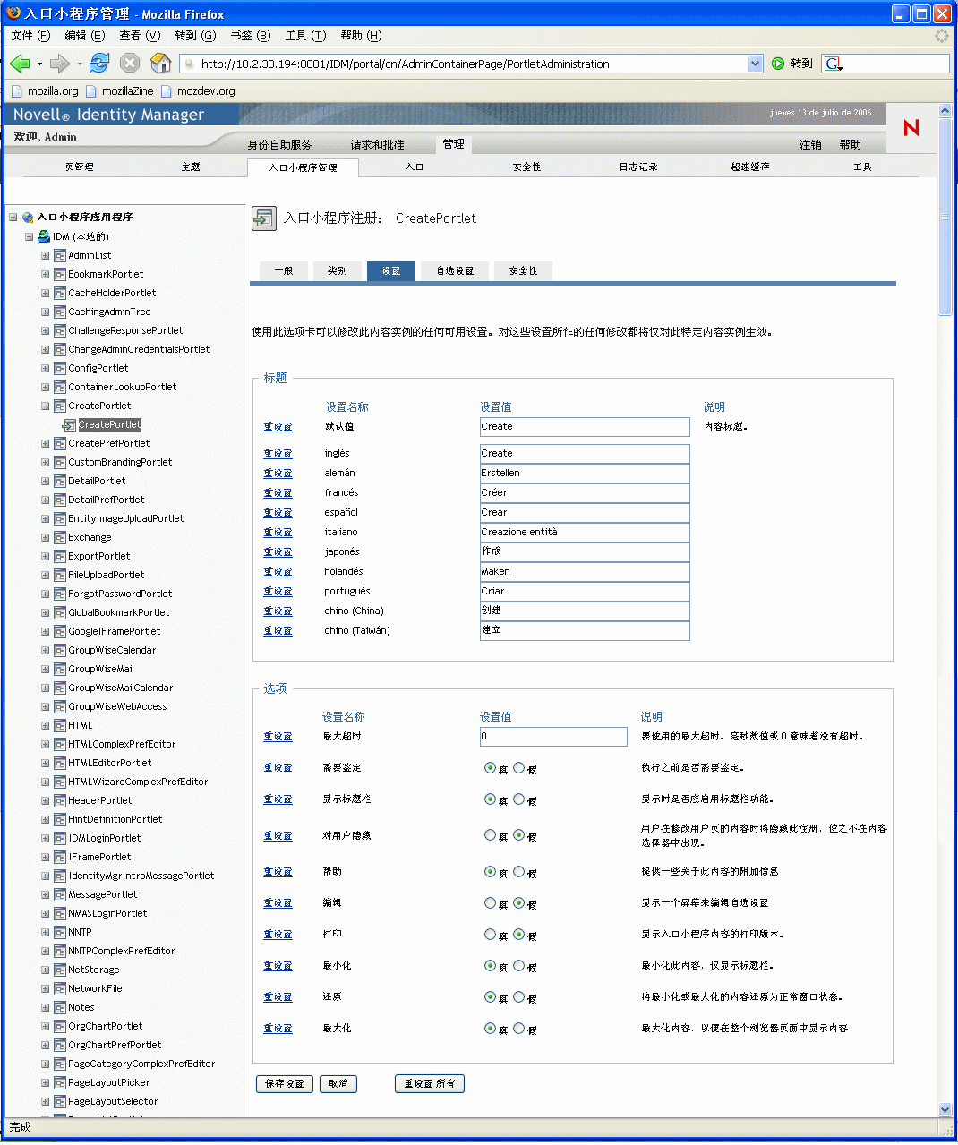Select ForgotPasswordPortlet in the tree
This screenshot has width=958, height=1145.
(x=120, y=594)
